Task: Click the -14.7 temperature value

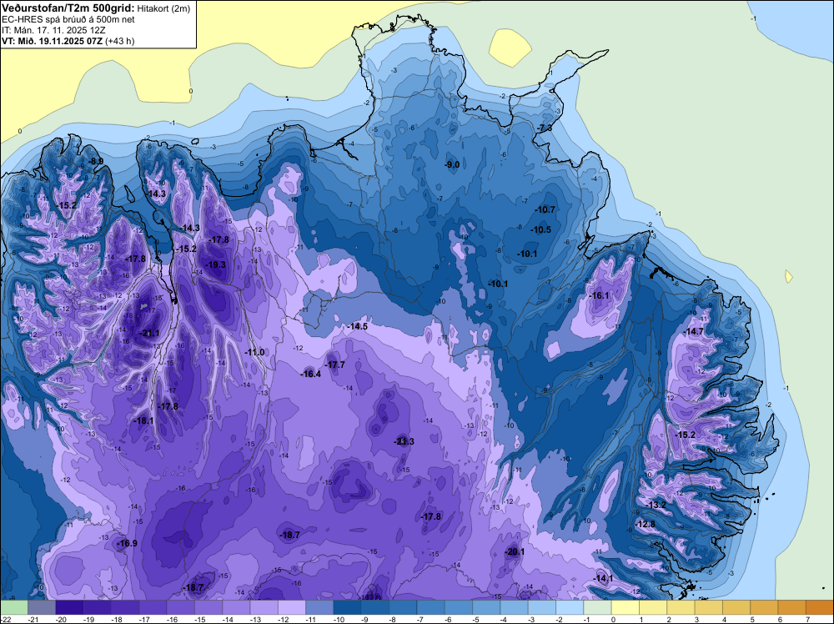Action: [x=693, y=331]
